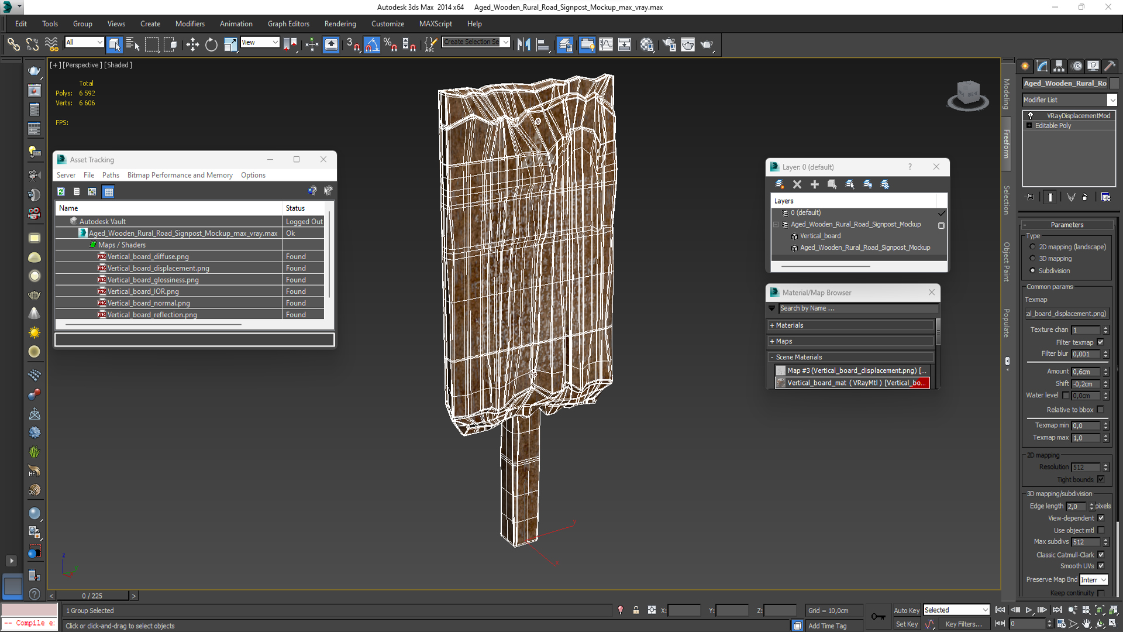Open Paths menu in Asset Tracking
Screen dimensions: 1123x632
(x=111, y=175)
